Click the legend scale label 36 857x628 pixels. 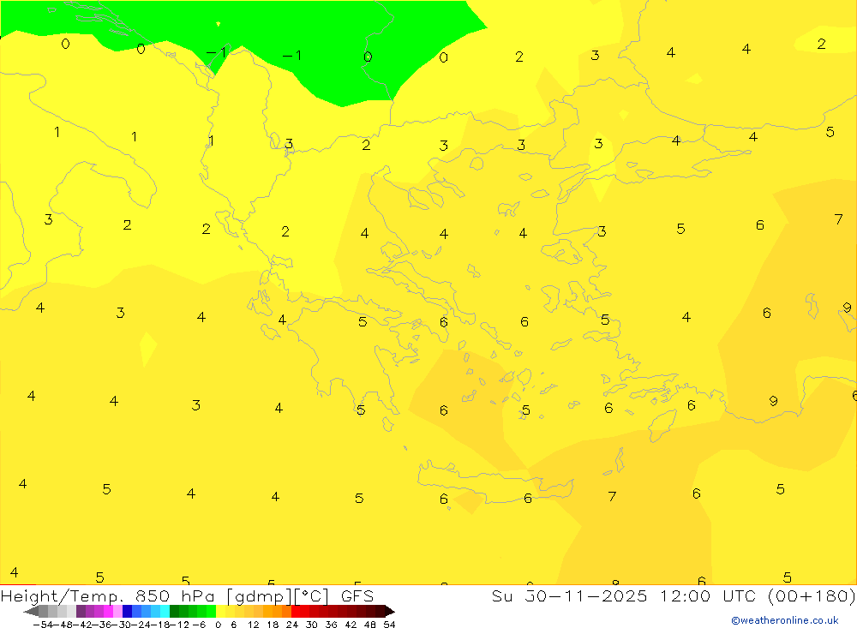331,625
